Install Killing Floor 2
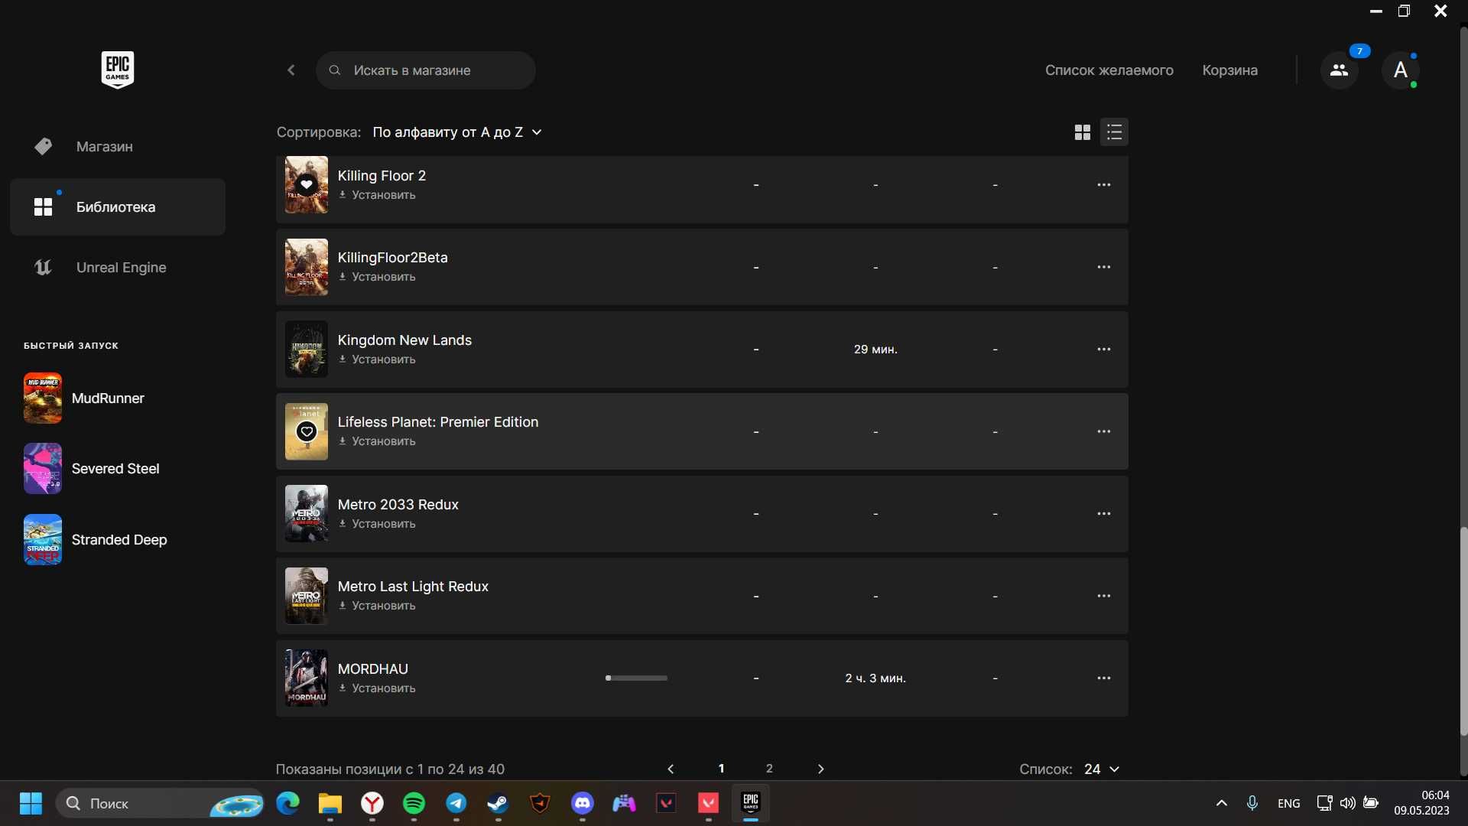 pos(378,195)
